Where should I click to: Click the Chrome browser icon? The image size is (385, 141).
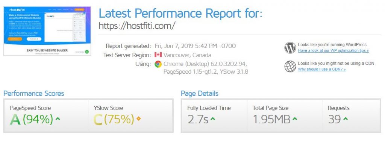pyautogui.click(x=158, y=64)
